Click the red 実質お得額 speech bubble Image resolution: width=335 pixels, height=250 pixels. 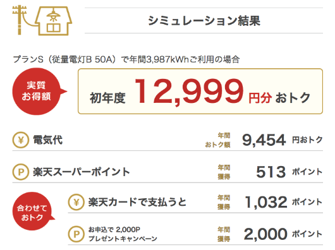(39, 92)
